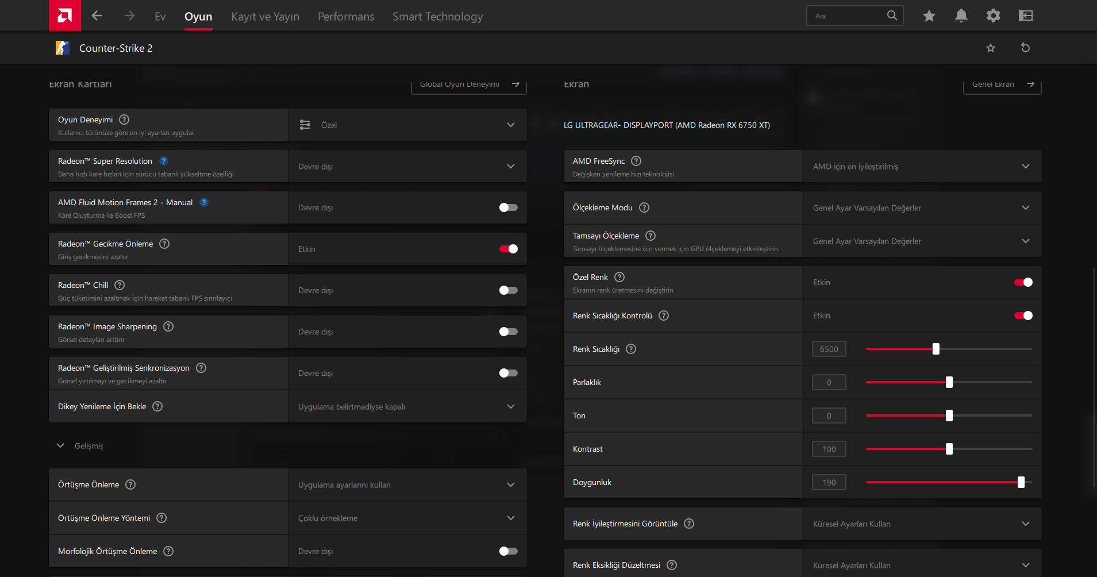1097x577 pixels.
Task: Click help icon next to AMD FreeSync
Action: click(636, 161)
